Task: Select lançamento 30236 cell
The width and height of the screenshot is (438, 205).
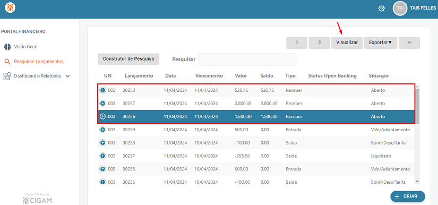Action: coord(129,169)
